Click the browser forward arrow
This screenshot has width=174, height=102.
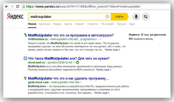pyautogui.click(x=12, y=6)
